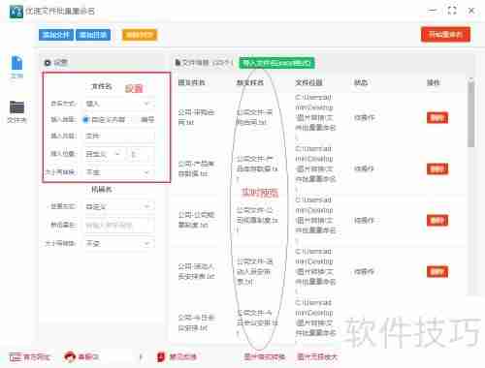Open the 图片无损放大 link

tap(317, 356)
